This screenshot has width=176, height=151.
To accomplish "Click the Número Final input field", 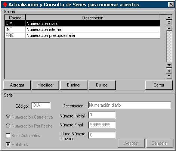I will [x=102, y=125].
